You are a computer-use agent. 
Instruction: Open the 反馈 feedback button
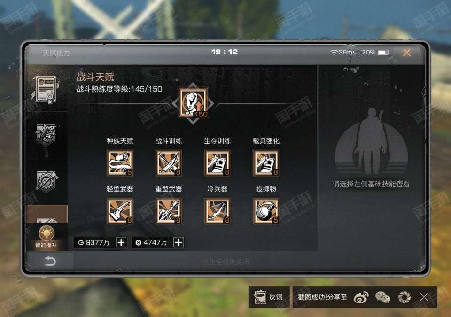[x=269, y=297]
